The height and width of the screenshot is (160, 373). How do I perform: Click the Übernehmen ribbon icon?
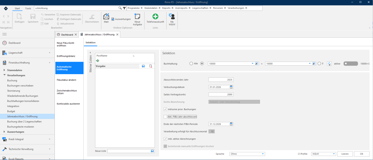point(92,17)
